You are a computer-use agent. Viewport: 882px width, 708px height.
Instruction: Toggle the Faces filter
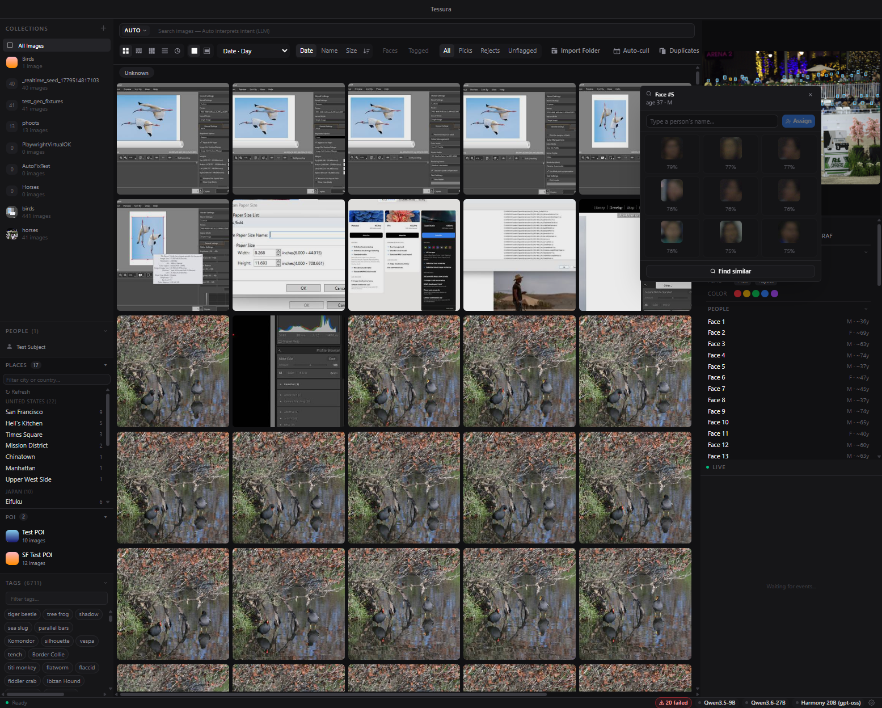pos(390,51)
